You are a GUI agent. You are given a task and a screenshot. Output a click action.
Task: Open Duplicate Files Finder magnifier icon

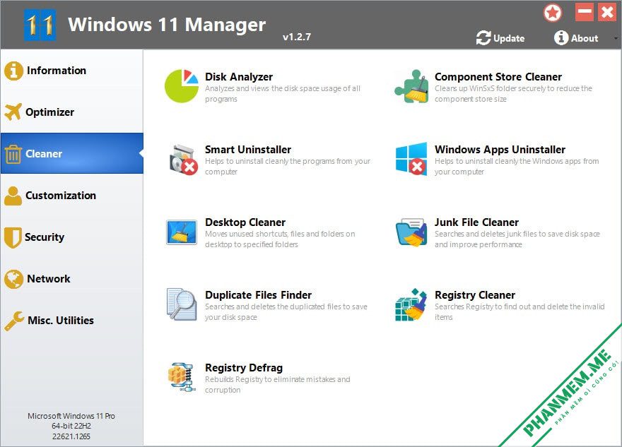[x=182, y=304]
